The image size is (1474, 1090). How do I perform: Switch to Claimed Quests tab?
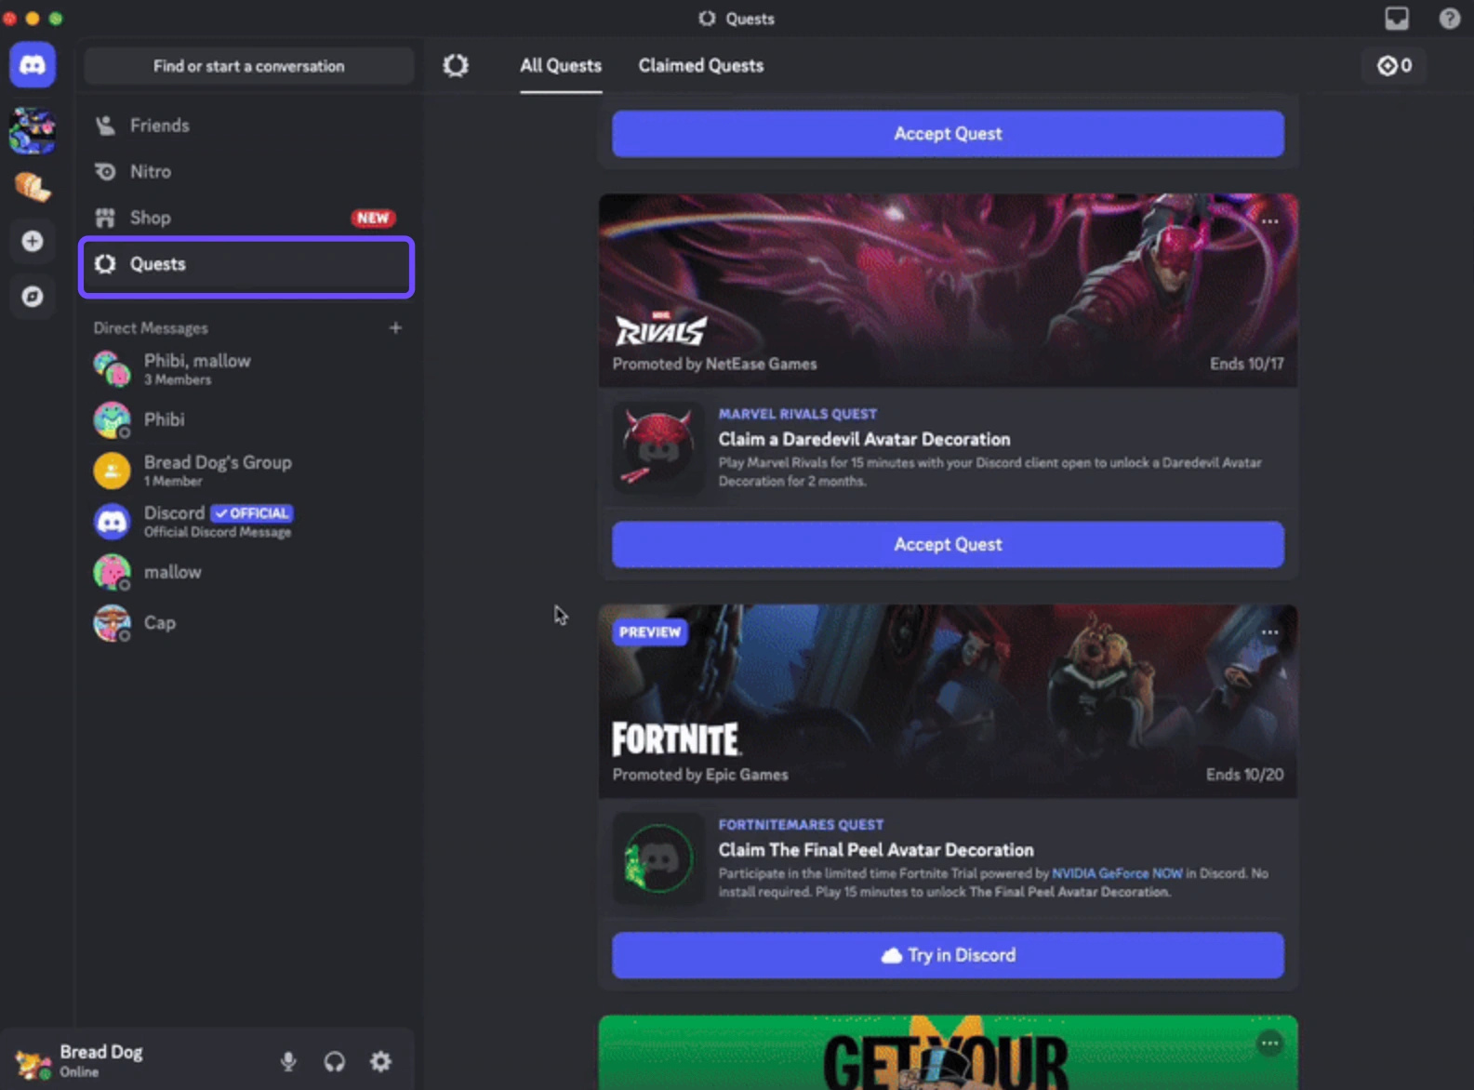coord(700,66)
